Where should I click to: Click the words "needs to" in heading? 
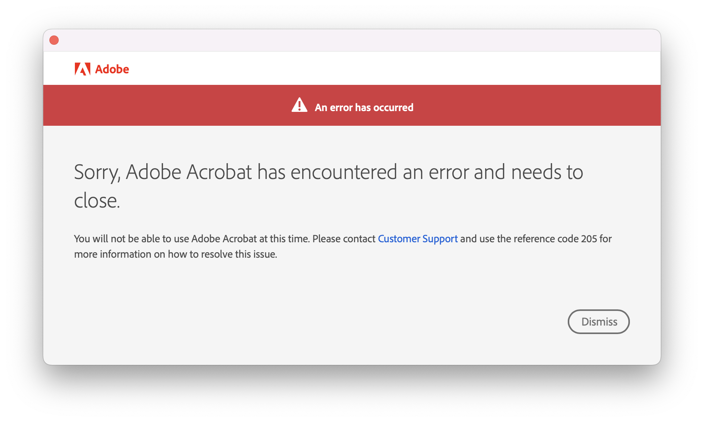pyautogui.click(x=547, y=172)
